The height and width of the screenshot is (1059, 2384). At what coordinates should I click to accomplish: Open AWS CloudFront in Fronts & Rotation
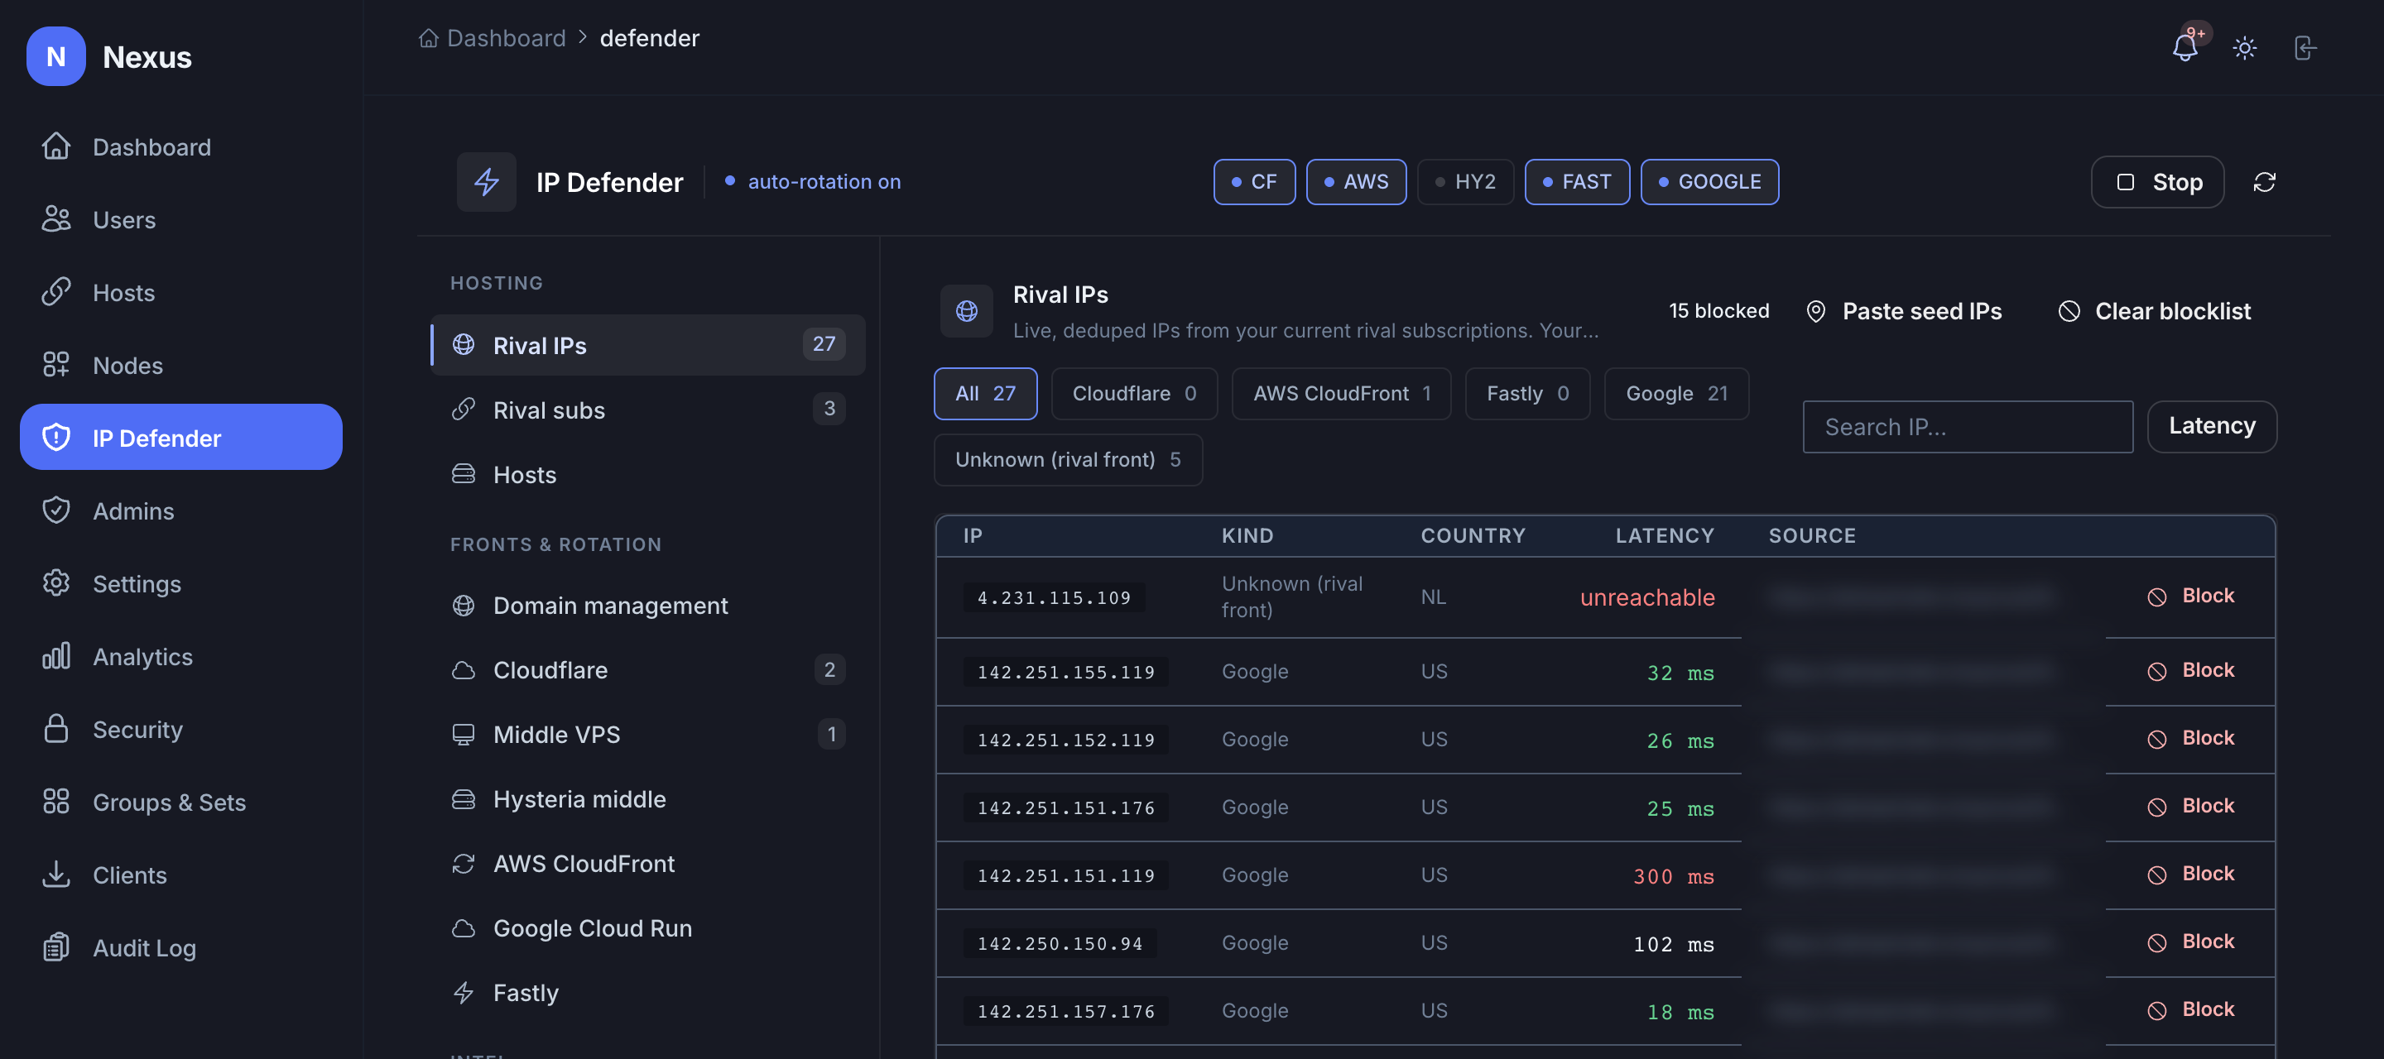tap(648, 864)
